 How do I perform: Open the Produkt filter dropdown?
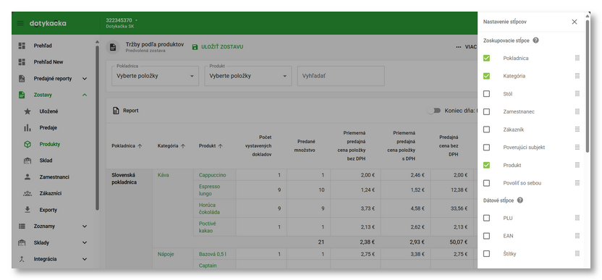(248, 76)
